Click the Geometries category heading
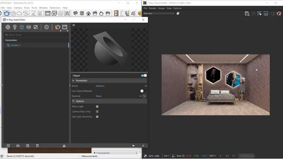 (11, 40)
